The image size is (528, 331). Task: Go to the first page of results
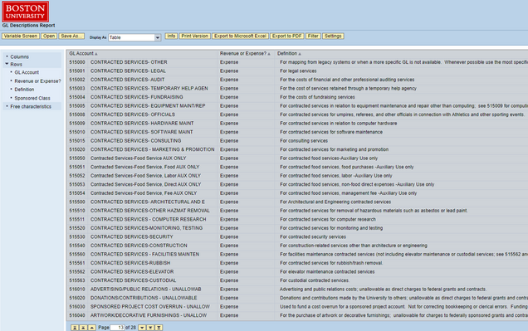(75, 328)
